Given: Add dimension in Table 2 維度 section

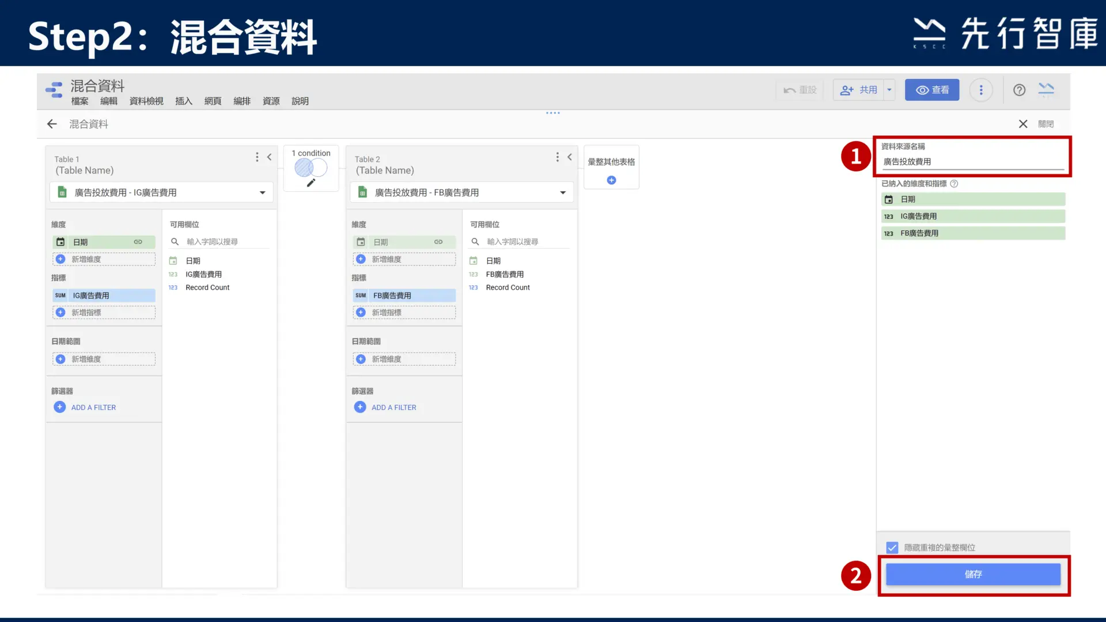Looking at the screenshot, I should pyautogui.click(x=404, y=259).
